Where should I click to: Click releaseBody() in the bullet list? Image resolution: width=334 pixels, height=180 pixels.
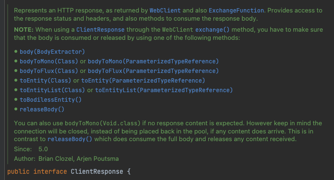[x=42, y=109]
